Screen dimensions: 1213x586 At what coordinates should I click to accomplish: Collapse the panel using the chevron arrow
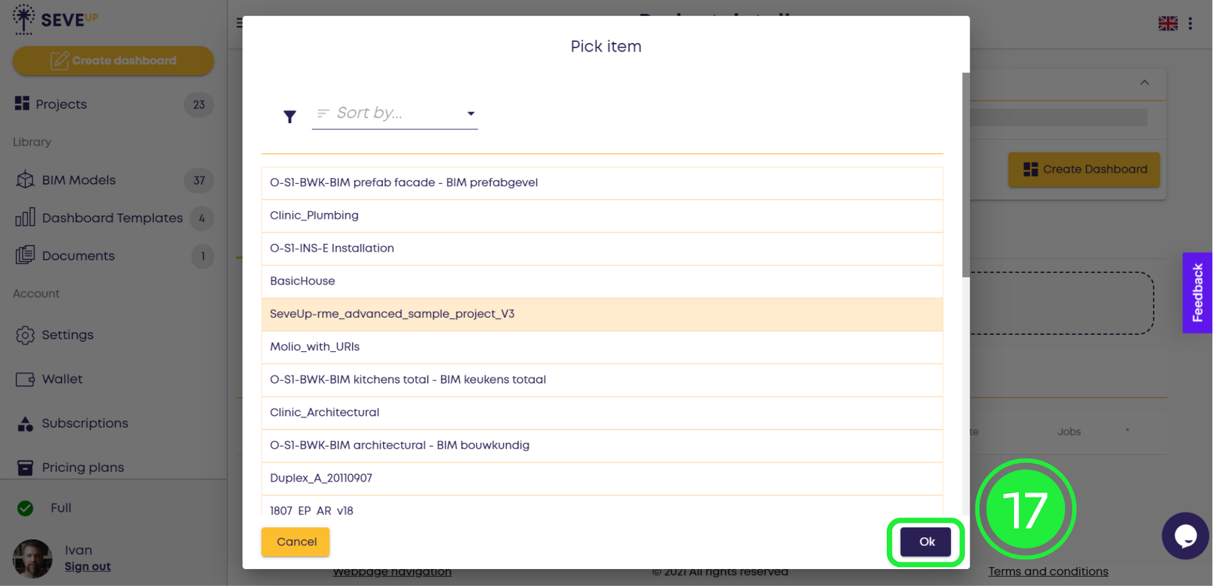tap(1144, 83)
